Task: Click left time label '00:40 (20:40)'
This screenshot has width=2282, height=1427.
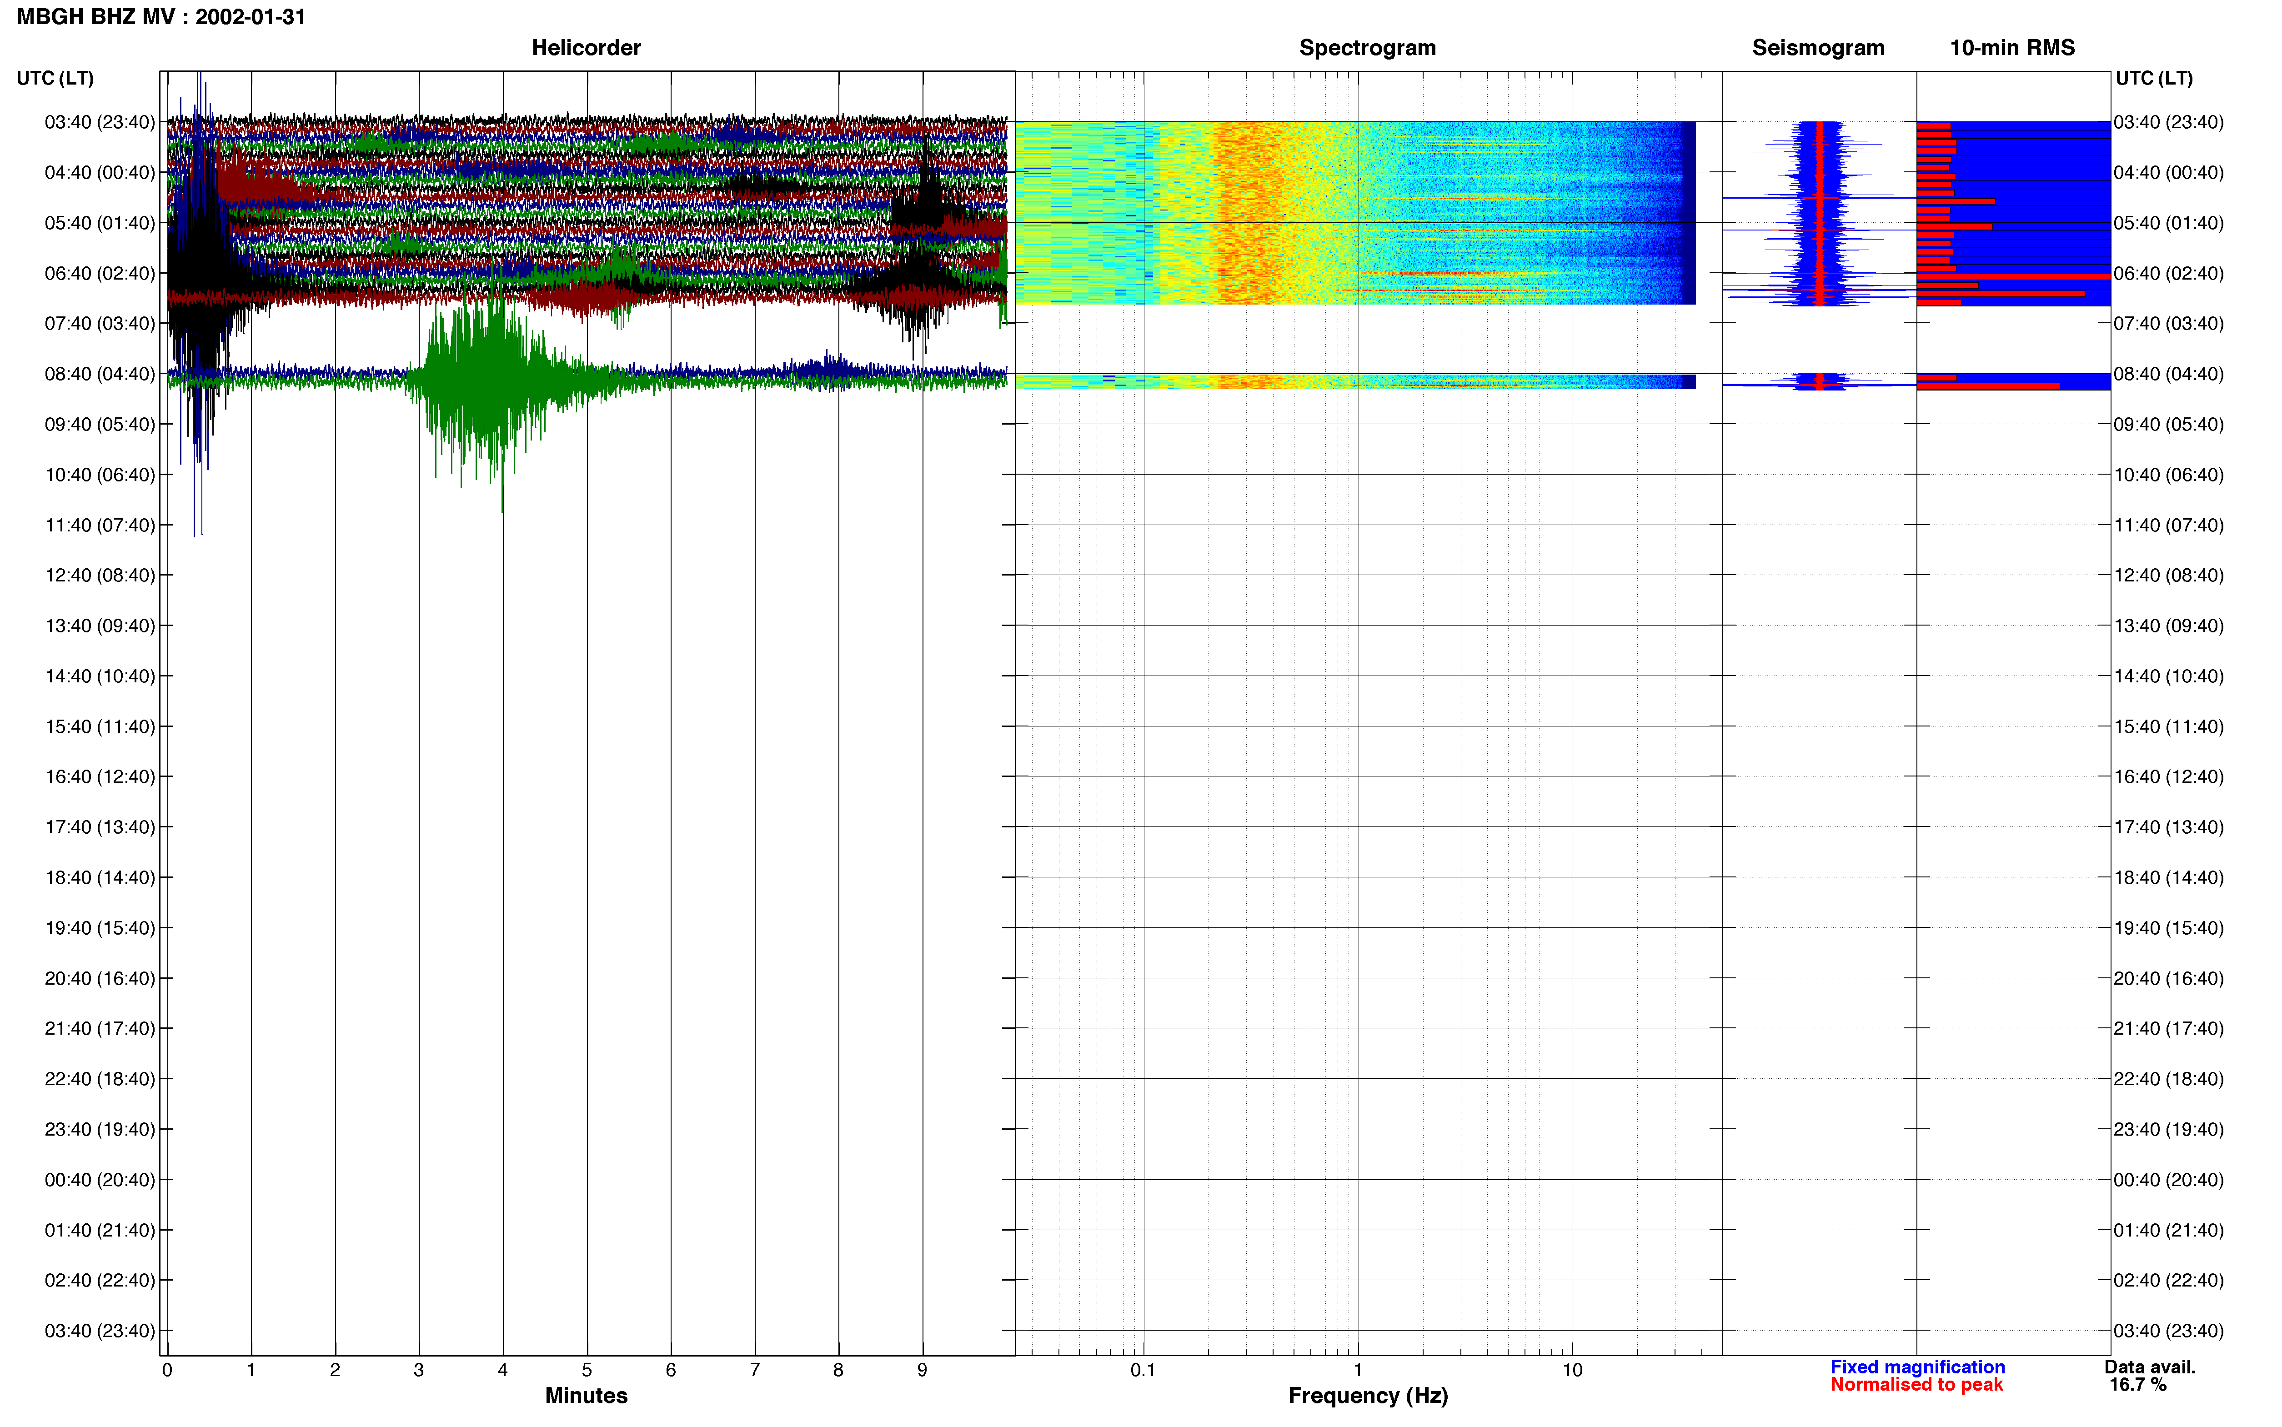Action: [100, 1180]
